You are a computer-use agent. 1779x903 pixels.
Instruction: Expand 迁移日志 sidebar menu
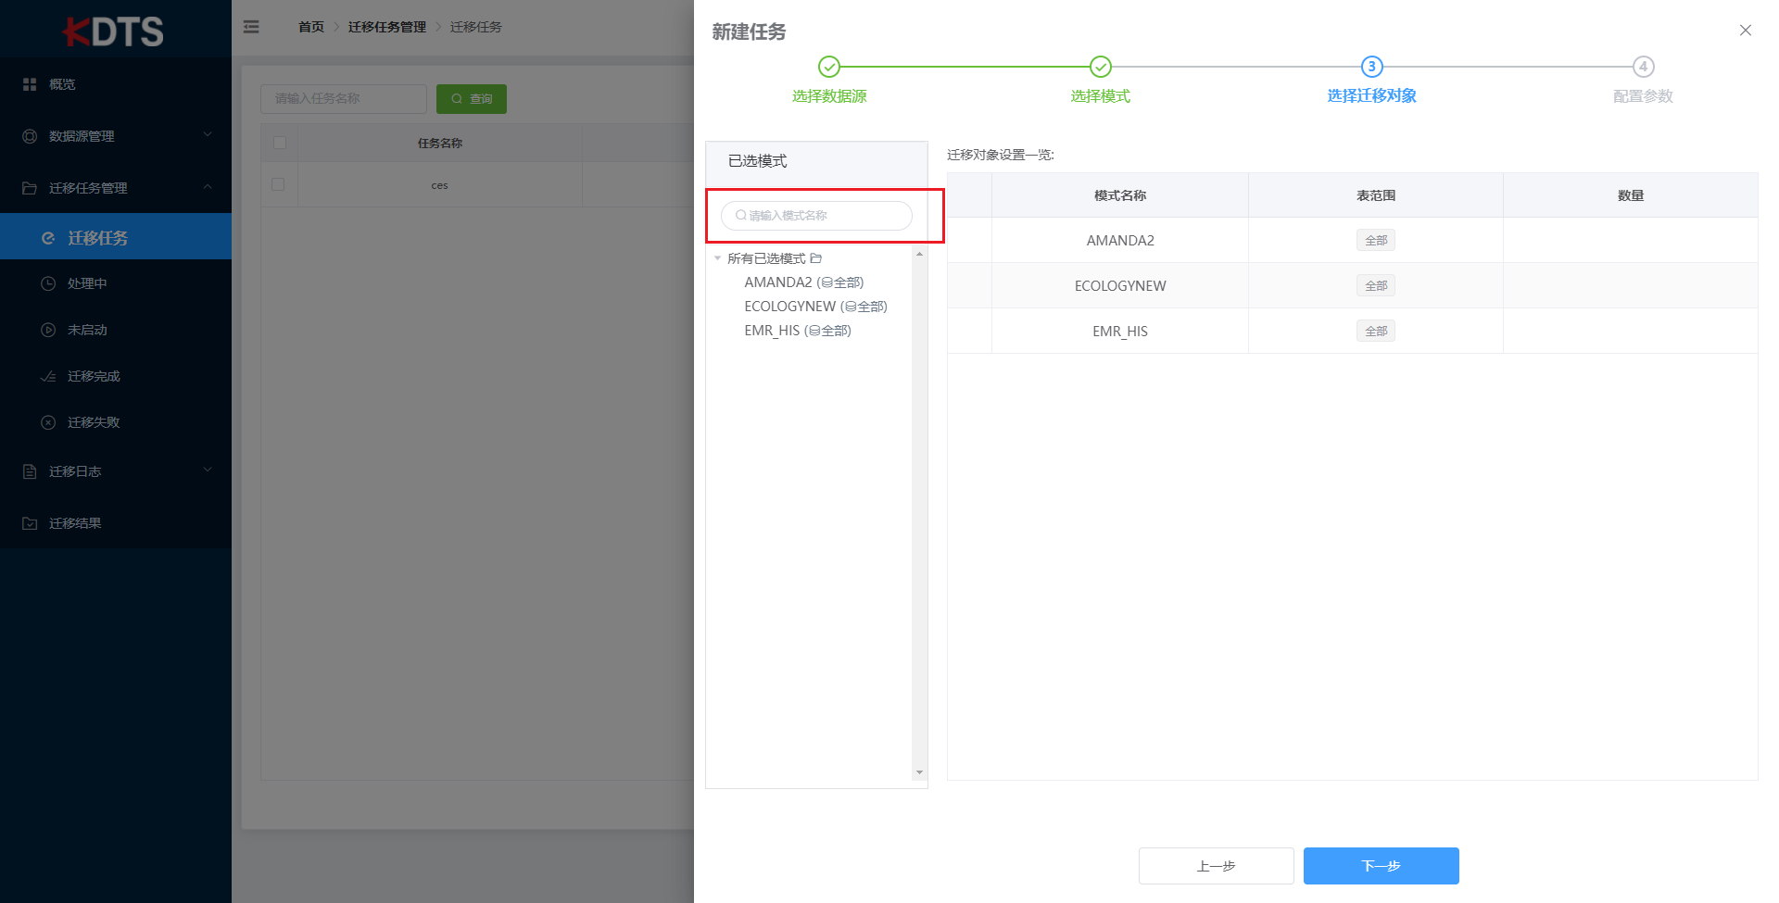116,471
